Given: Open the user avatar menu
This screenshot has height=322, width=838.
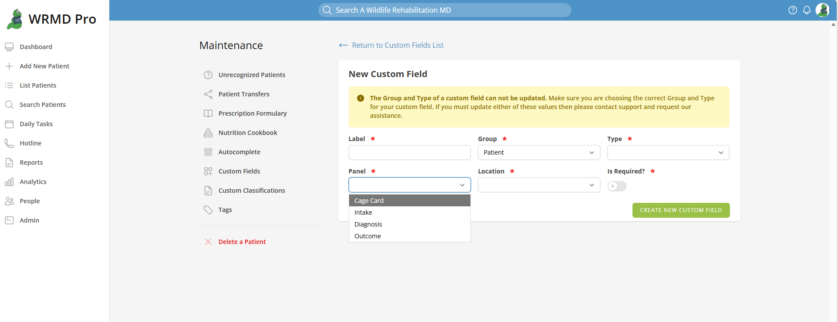Looking at the screenshot, I should [822, 10].
